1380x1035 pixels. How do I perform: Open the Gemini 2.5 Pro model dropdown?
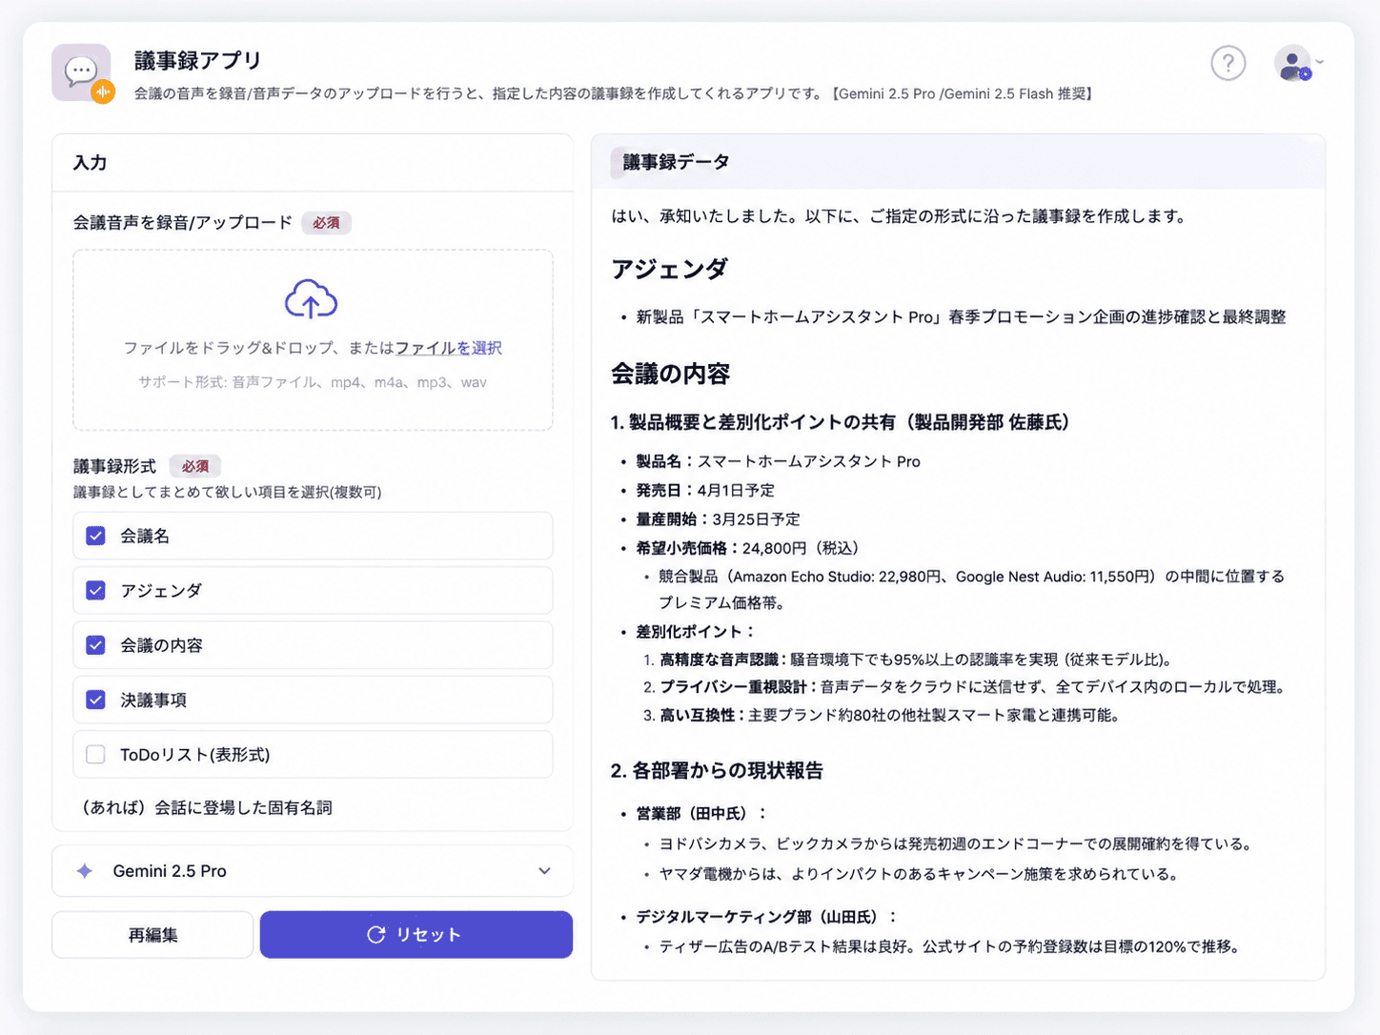click(x=313, y=871)
